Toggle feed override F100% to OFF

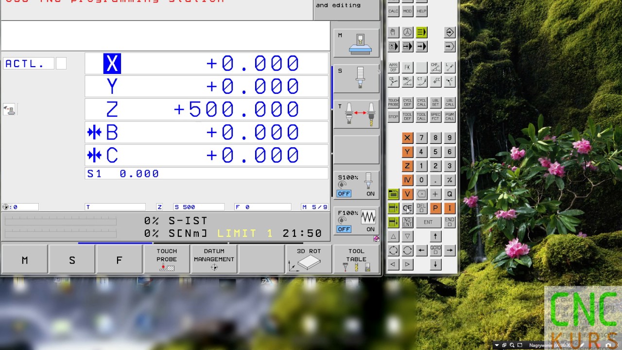pos(344,229)
